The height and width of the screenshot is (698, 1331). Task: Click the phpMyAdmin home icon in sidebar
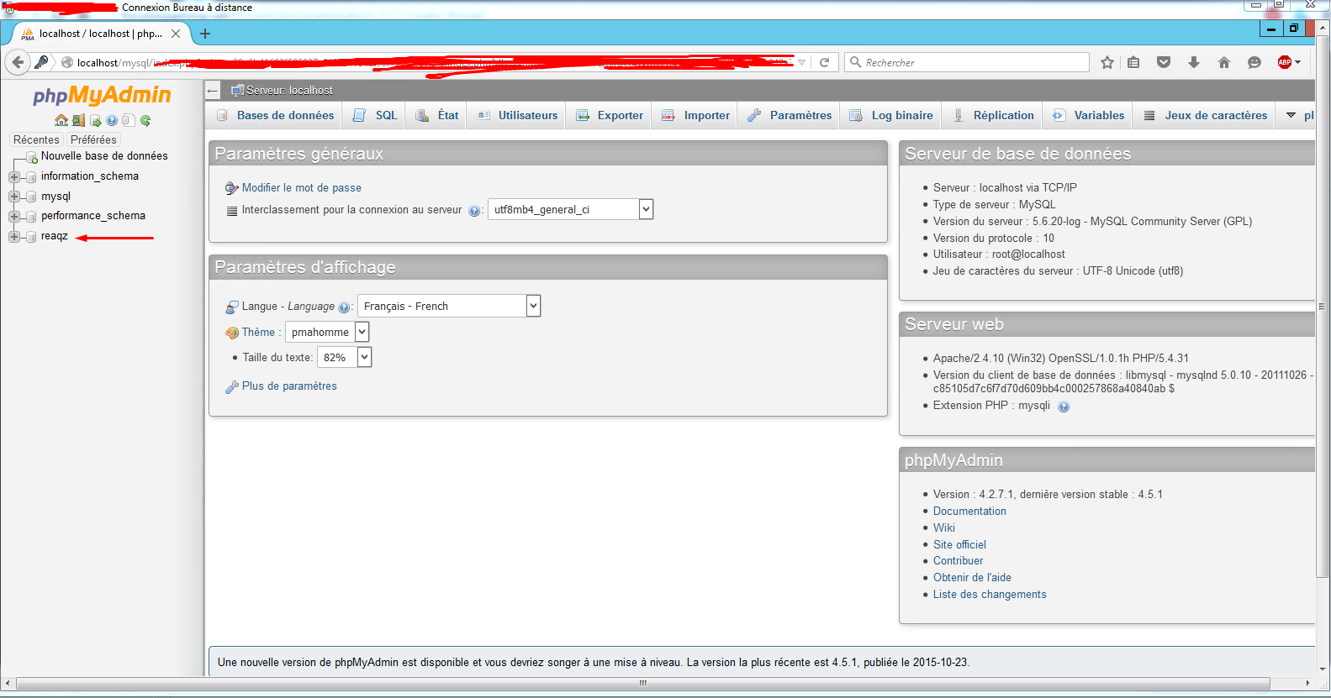(x=61, y=120)
